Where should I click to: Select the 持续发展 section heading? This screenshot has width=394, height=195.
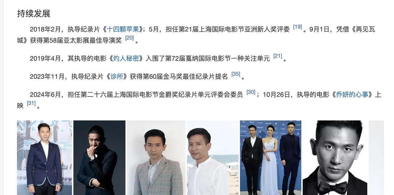tap(34, 14)
